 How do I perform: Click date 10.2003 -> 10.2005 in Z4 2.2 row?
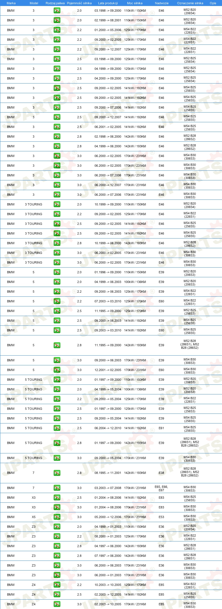(x=108, y=585)
